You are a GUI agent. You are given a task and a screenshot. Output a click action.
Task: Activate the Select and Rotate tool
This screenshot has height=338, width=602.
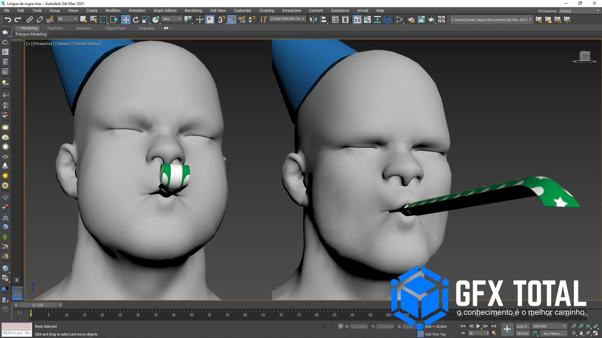[135, 20]
